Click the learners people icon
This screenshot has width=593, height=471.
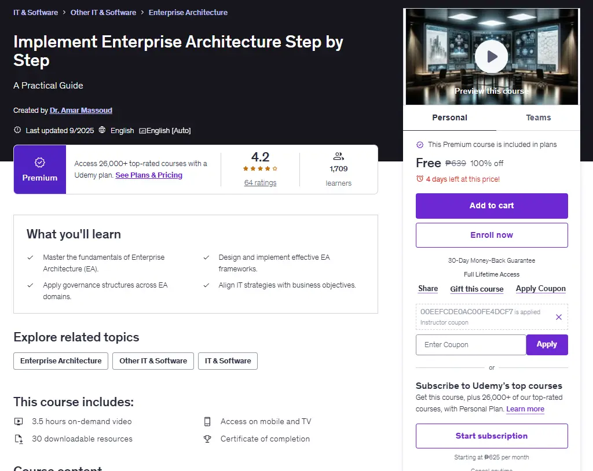click(338, 156)
